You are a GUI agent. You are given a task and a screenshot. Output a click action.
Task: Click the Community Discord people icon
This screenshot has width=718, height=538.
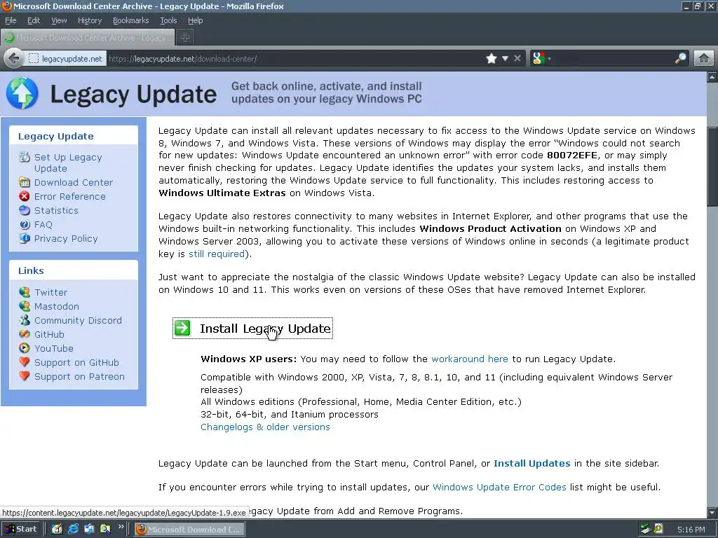pos(25,320)
